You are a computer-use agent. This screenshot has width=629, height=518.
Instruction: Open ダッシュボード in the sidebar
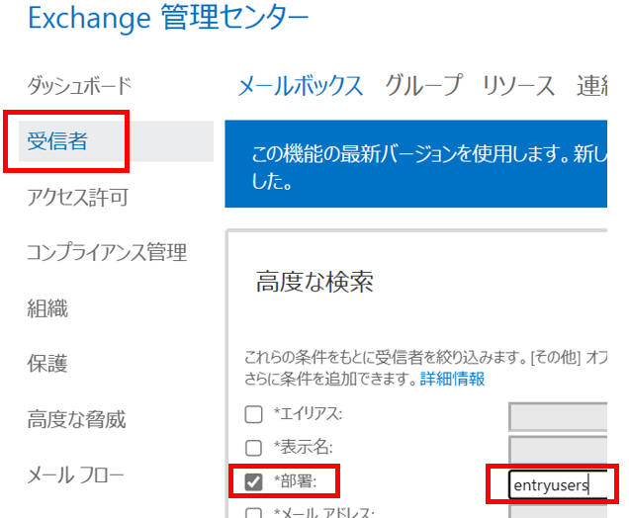click(79, 86)
